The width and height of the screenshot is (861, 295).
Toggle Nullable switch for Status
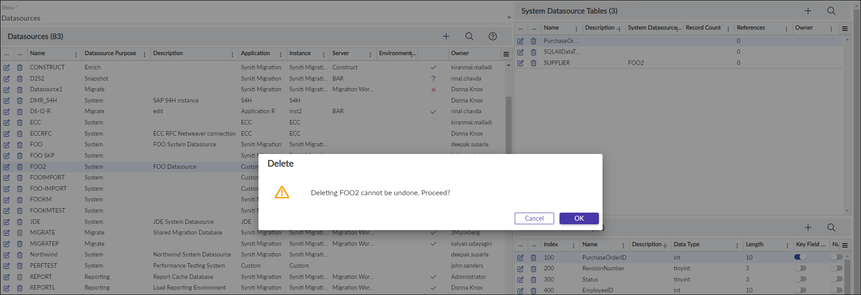(x=836, y=279)
